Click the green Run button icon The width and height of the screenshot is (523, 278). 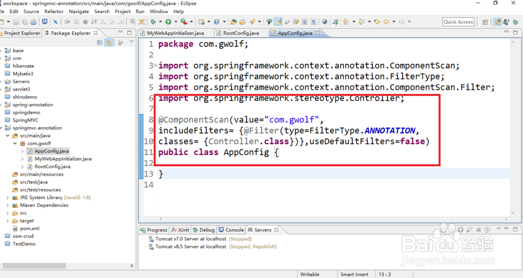click(x=168, y=21)
